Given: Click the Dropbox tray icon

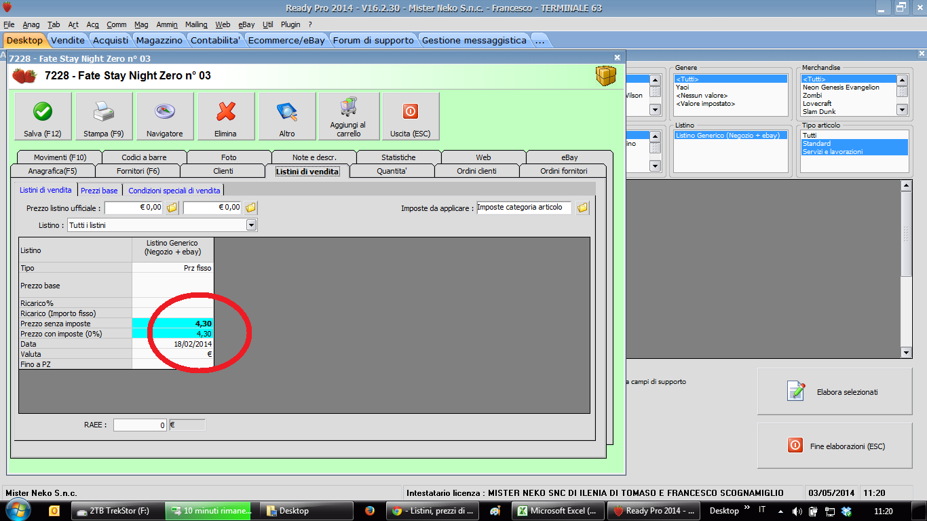Looking at the screenshot, I should pos(846,511).
